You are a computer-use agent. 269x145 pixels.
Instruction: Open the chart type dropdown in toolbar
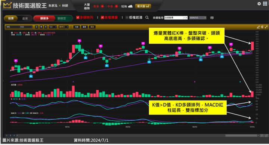[x=64, y=27]
